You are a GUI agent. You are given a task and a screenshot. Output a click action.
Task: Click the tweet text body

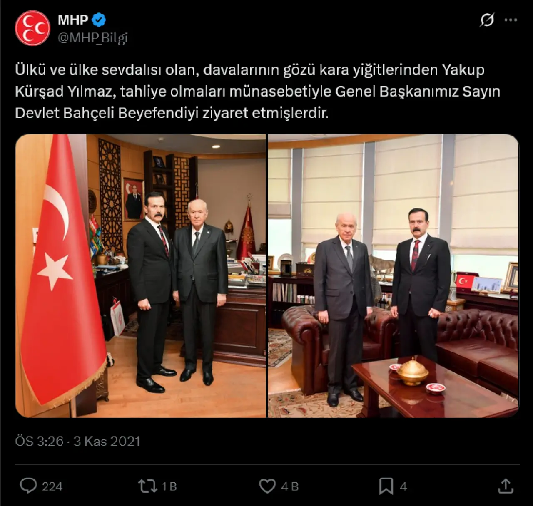(x=257, y=91)
